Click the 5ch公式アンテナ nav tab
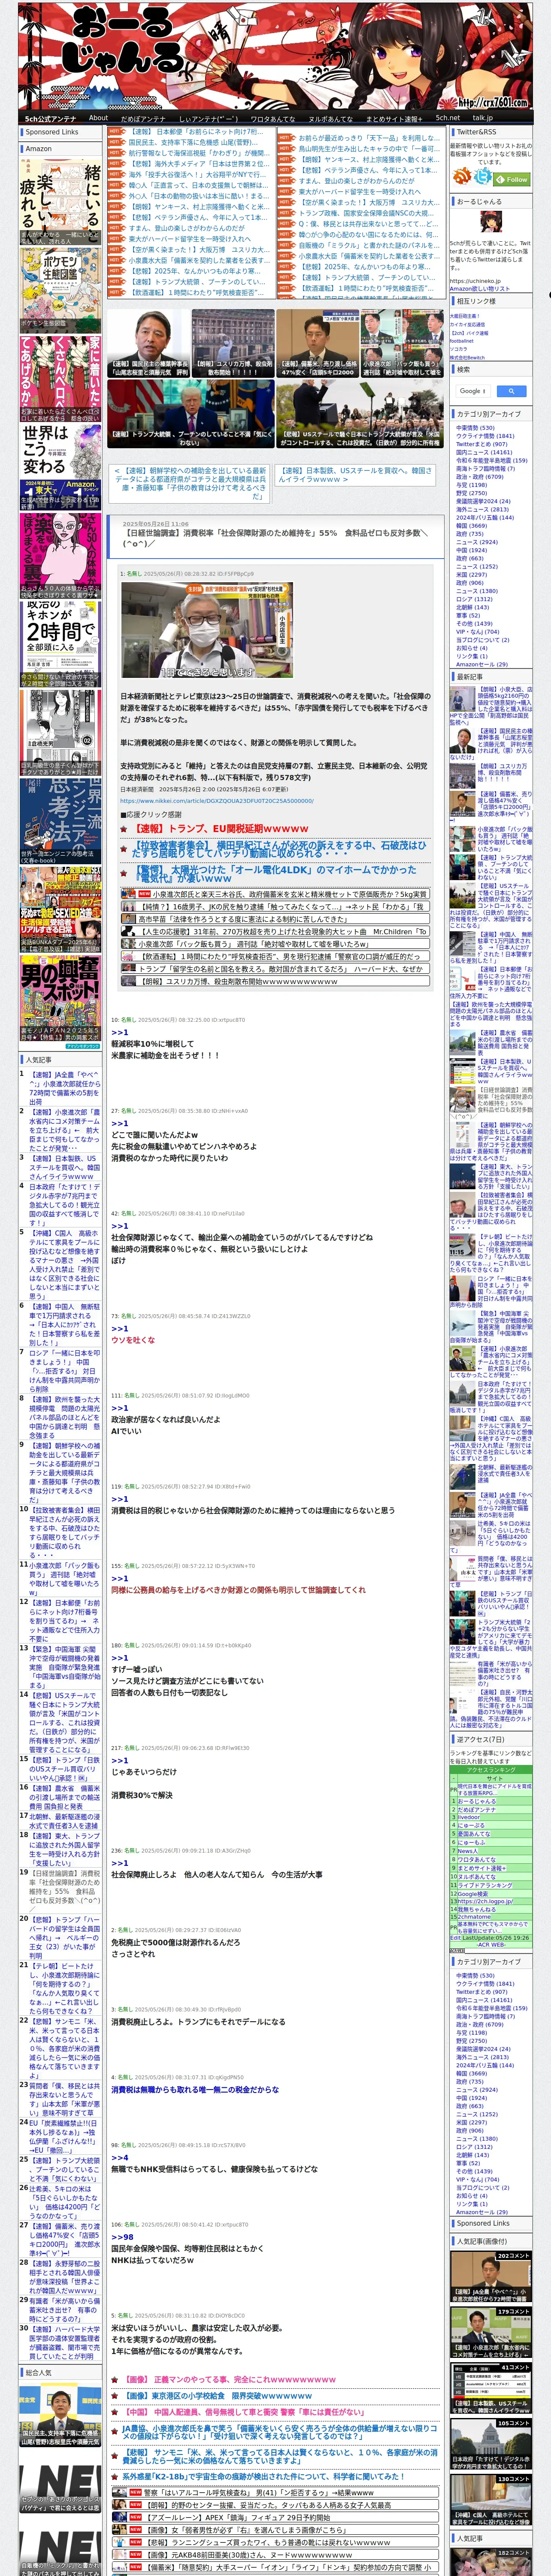 (x=50, y=118)
